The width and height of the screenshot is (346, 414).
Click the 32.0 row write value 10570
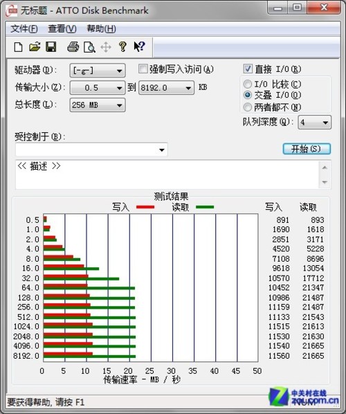click(x=279, y=278)
